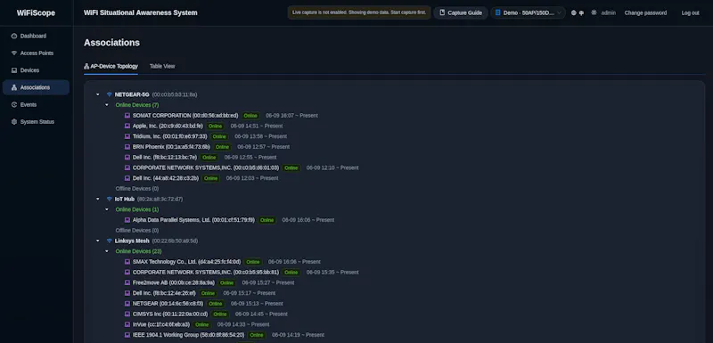Click device icon for Tridium, Inc. row
The width and height of the screenshot is (713, 343).
pos(127,136)
